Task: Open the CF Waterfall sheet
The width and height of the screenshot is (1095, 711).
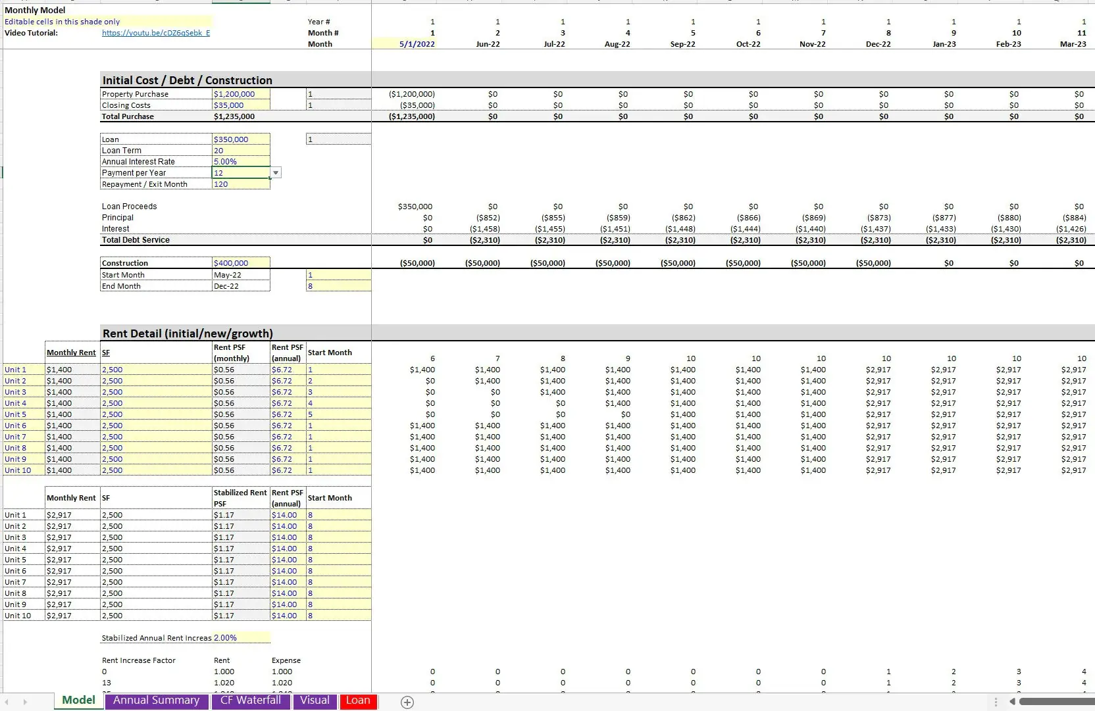Action: (x=250, y=700)
